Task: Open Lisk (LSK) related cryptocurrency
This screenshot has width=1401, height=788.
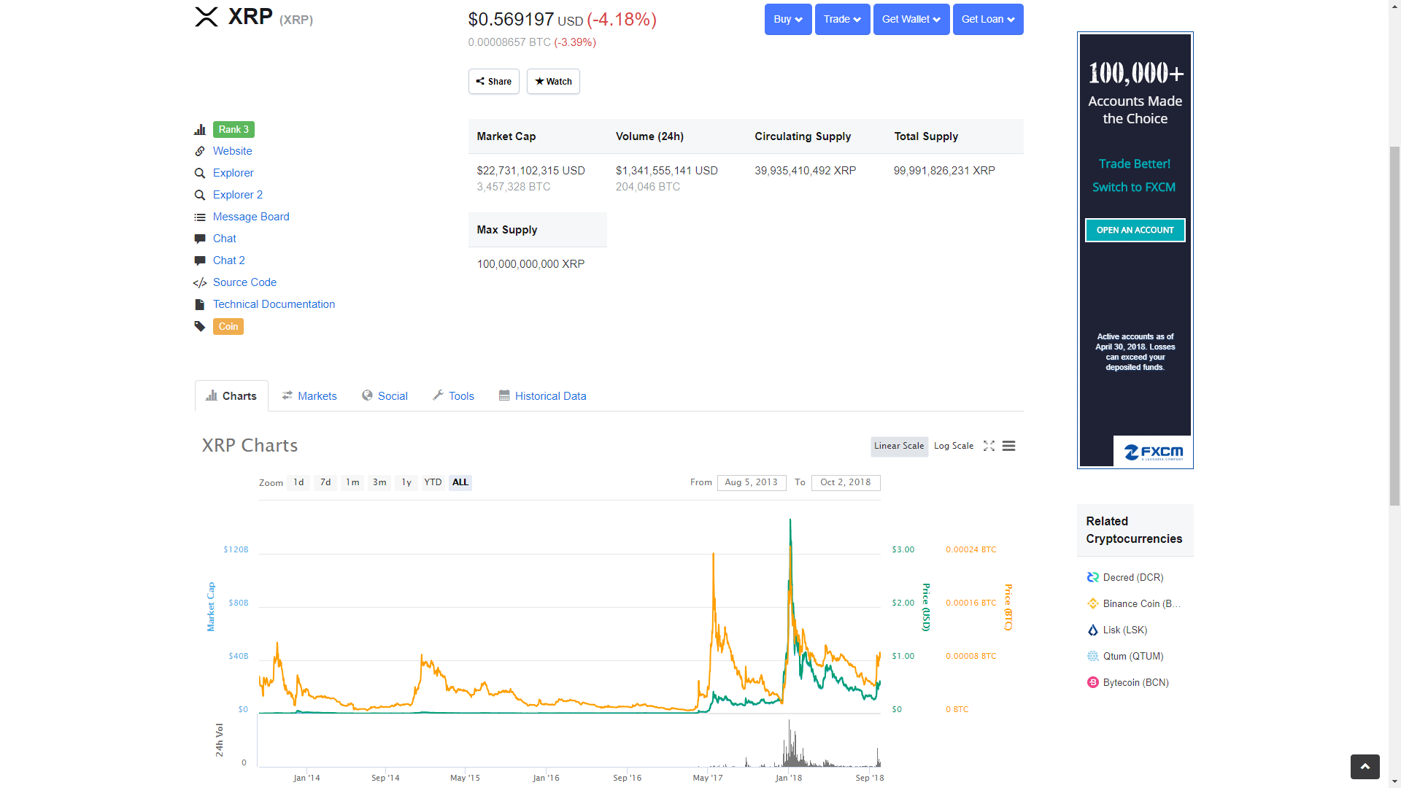Action: (1125, 630)
